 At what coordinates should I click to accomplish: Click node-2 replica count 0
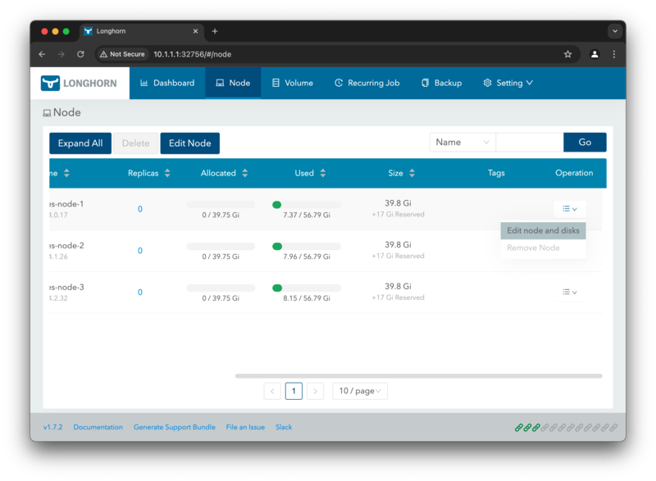pyautogui.click(x=140, y=251)
